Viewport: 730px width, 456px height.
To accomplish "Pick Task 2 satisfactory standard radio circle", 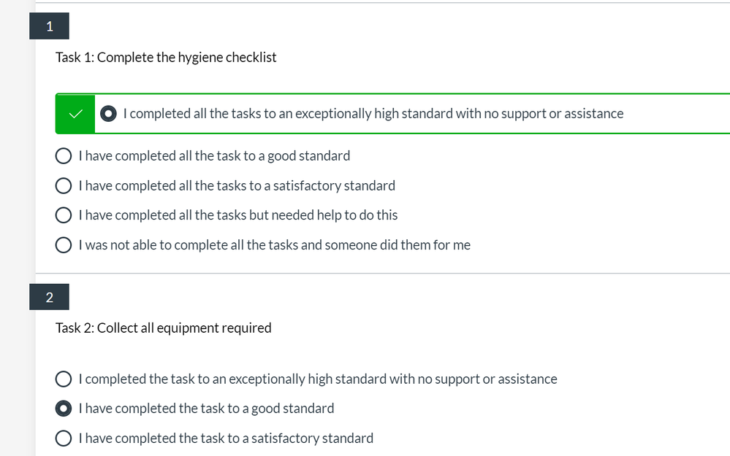I will (64, 438).
